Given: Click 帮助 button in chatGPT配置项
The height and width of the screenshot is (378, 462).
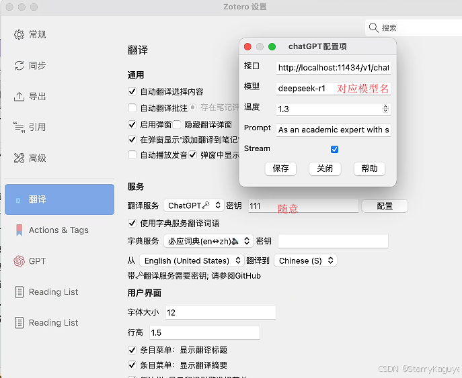Looking at the screenshot, I should 369,169.
